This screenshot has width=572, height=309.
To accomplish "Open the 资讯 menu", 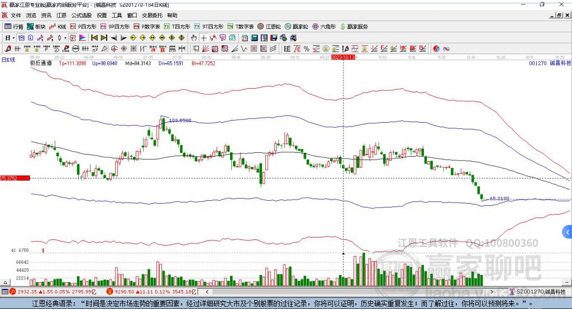I will tap(46, 15).
